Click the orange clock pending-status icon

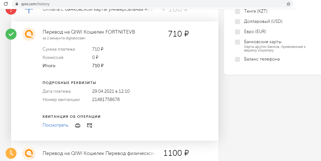[x=11, y=153]
